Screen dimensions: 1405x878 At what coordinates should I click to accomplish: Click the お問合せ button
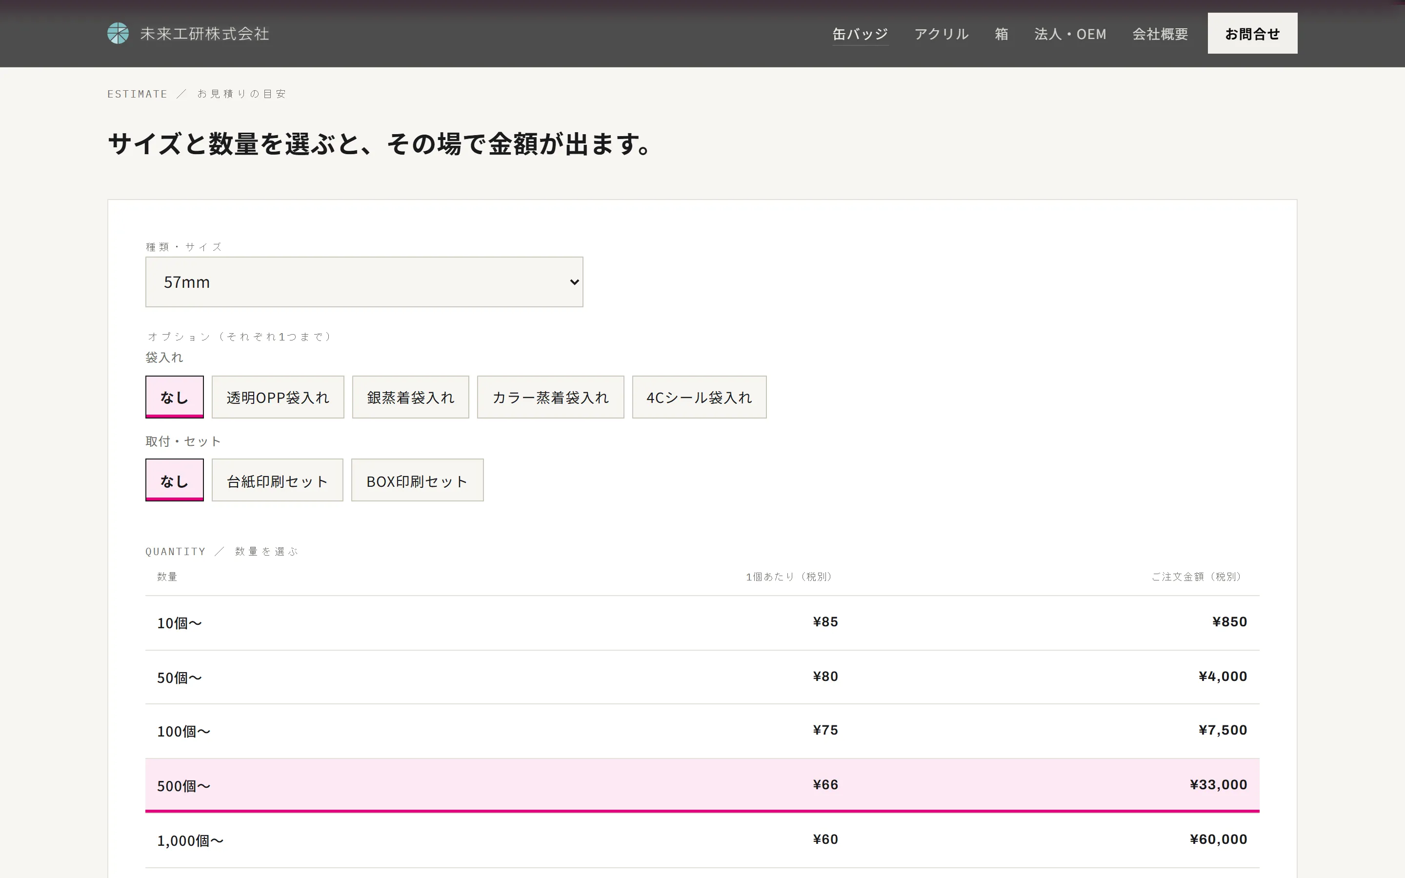1252,34
